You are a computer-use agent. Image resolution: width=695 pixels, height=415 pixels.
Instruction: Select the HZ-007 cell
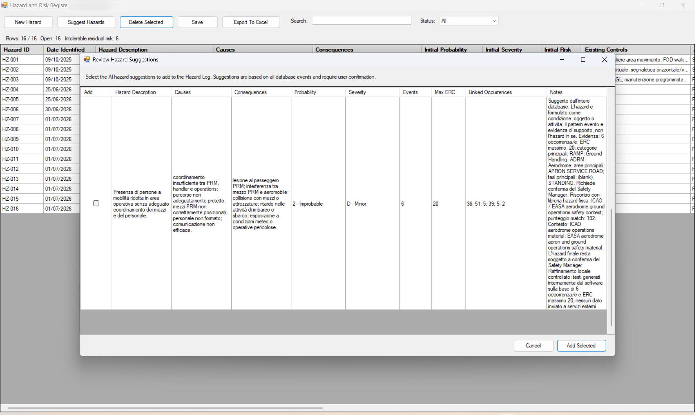pyautogui.click(x=22, y=119)
